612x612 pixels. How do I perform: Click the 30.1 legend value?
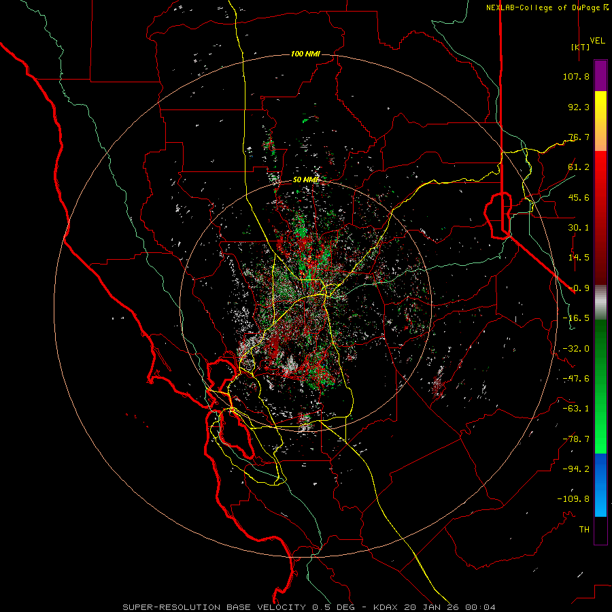click(579, 228)
